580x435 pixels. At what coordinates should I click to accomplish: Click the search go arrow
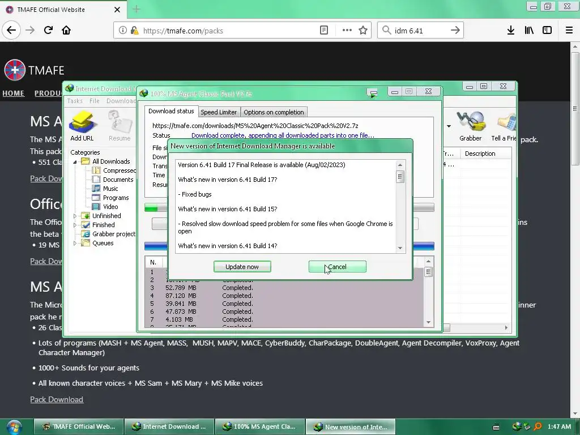(x=455, y=31)
